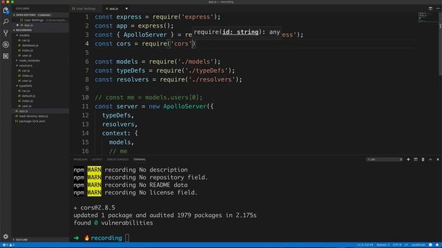The height and width of the screenshot is (248, 442).
Task: Click 'models,' inside context on line 15
Action: pyautogui.click(x=122, y=142)
